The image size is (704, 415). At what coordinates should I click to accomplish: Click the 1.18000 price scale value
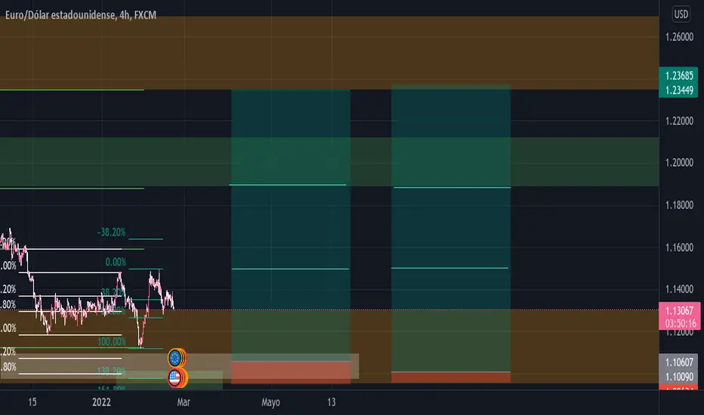[679, 205]
